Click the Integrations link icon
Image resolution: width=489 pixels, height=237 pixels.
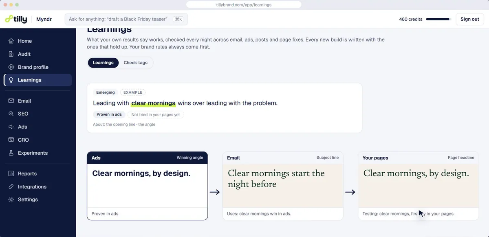click(11, 187)
